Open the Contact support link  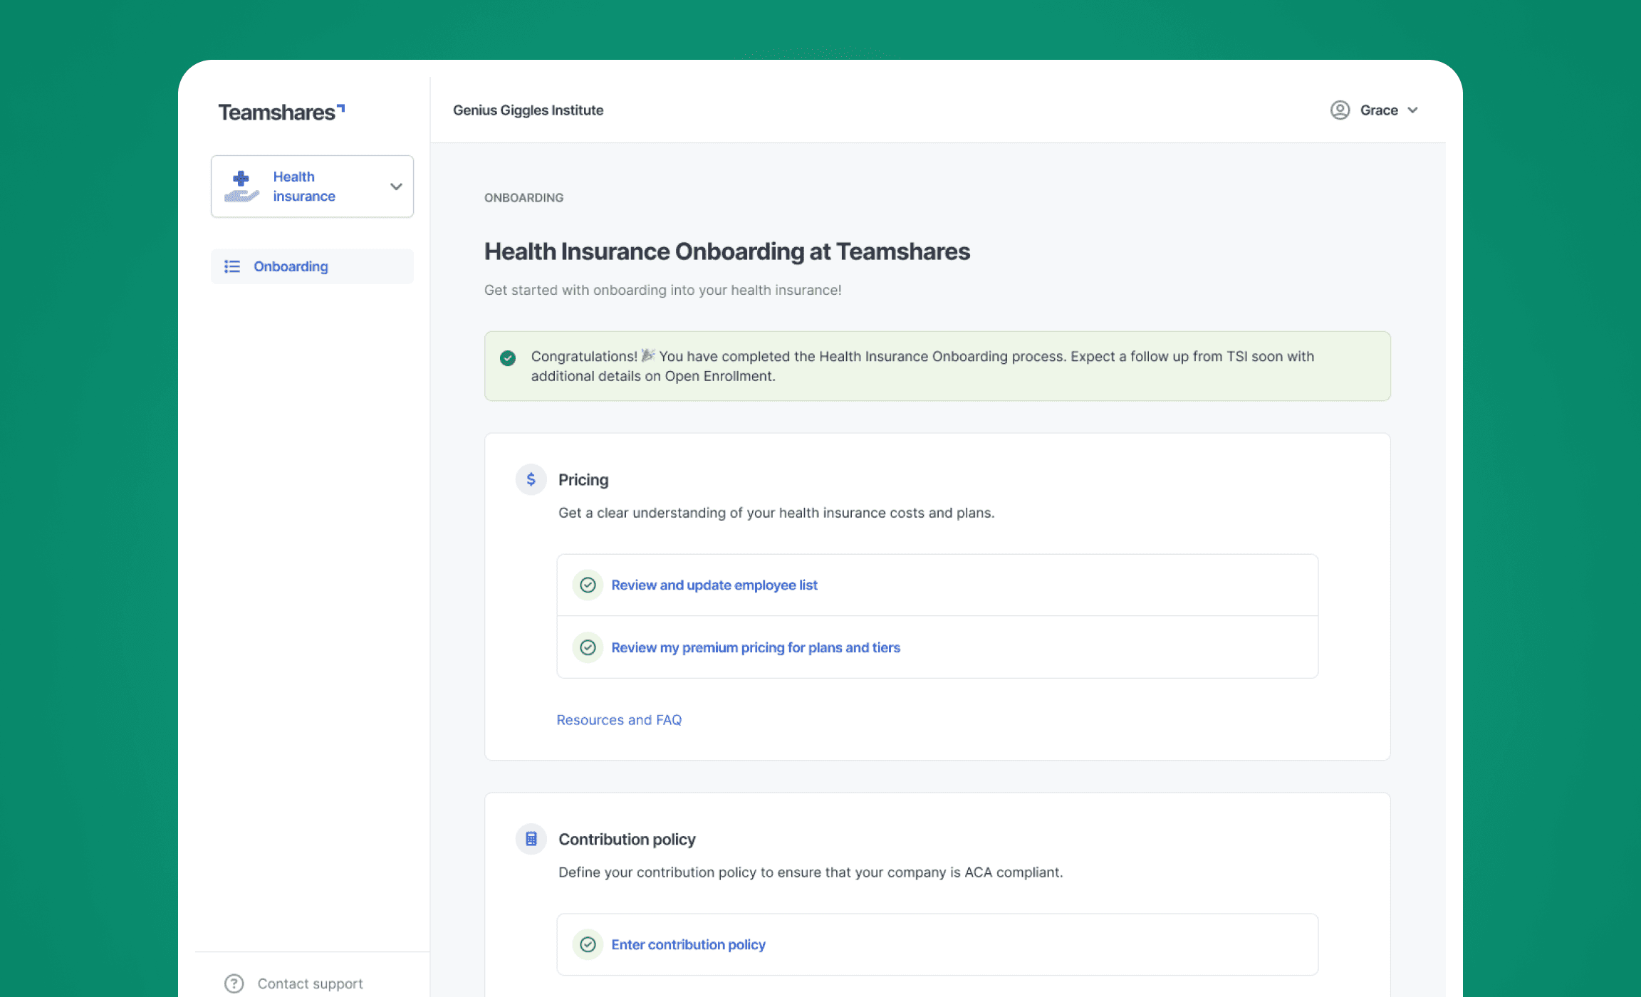[x=310, y=983]
